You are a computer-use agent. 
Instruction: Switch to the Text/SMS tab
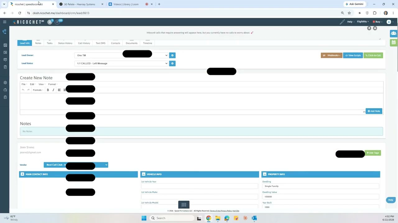[x=100, y=43]
